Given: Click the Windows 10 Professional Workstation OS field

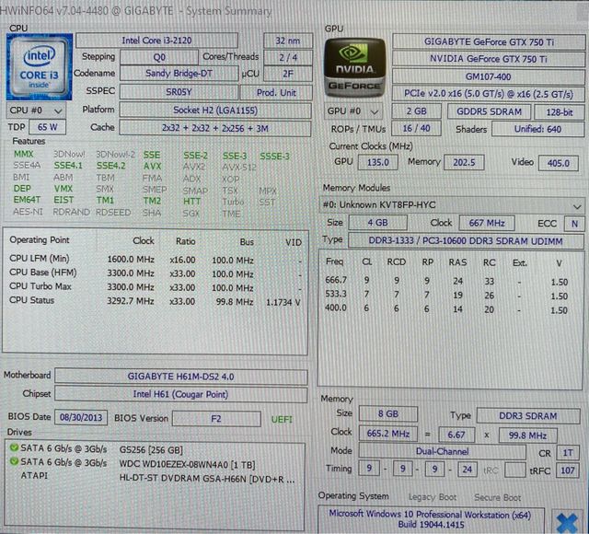Looking at the screenshot, I should point(431,519).
